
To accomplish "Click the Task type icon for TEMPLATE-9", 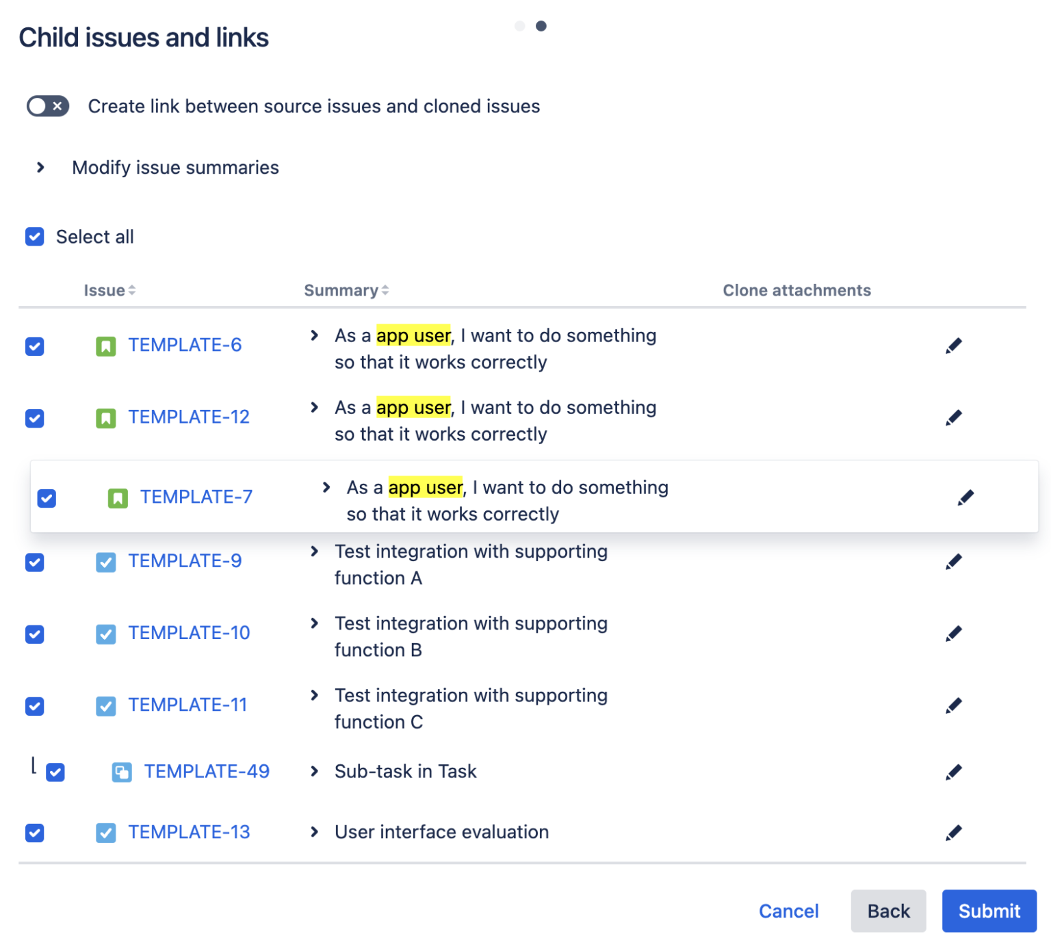I will pos(105,562).
